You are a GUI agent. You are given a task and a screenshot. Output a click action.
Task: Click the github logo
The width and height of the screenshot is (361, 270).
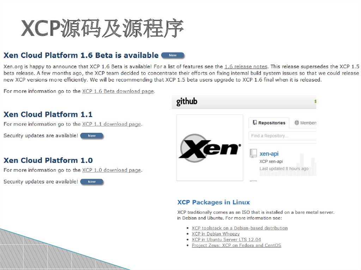[187, 101]
